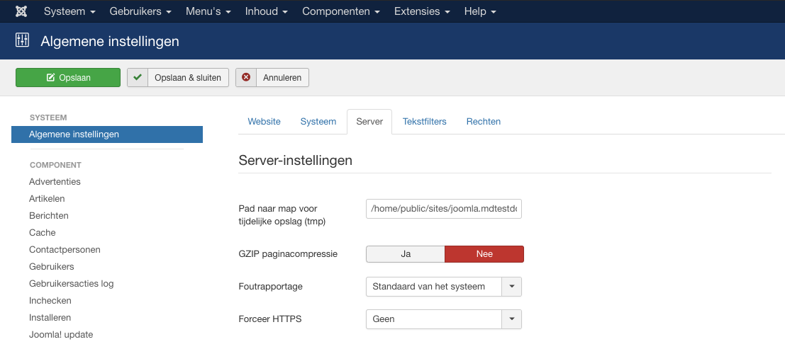Set GZIP paginacompressie to Ja
Image resolution: width=785 pixels, height=344 pixels.
(x=406, y=254)
